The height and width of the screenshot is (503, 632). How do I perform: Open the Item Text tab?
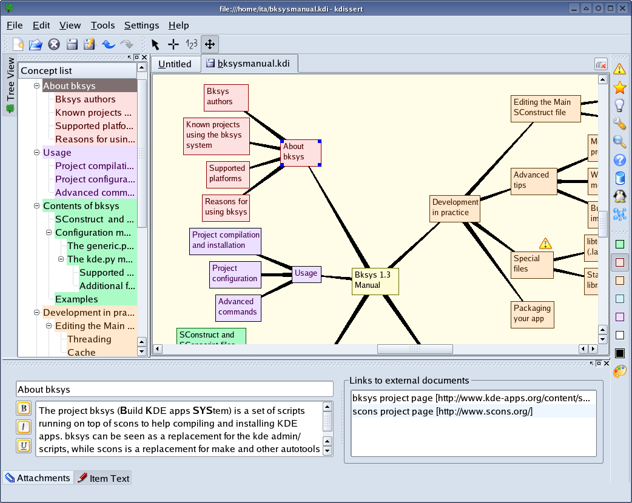coord(103,478)
